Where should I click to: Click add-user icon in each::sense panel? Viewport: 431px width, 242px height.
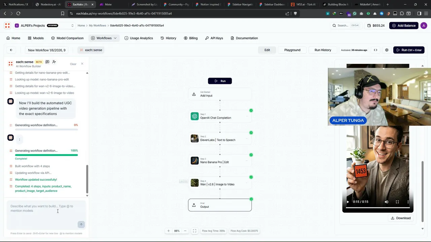pos(54,62)
